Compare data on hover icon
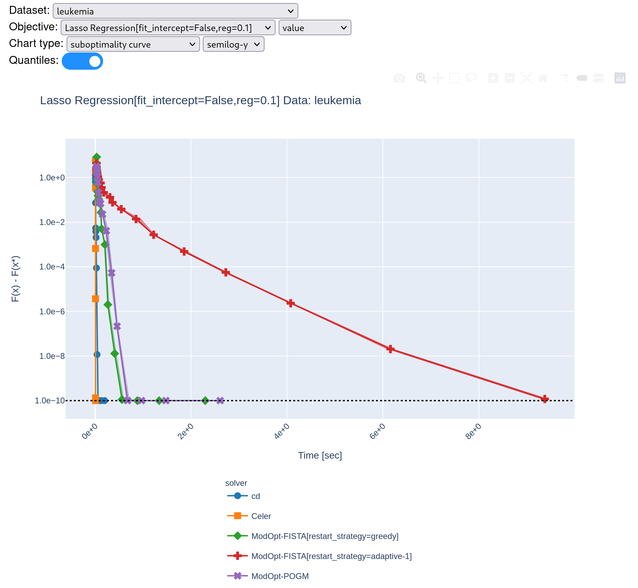This screenshot has height=588, width=638. (x=598, y=78)
